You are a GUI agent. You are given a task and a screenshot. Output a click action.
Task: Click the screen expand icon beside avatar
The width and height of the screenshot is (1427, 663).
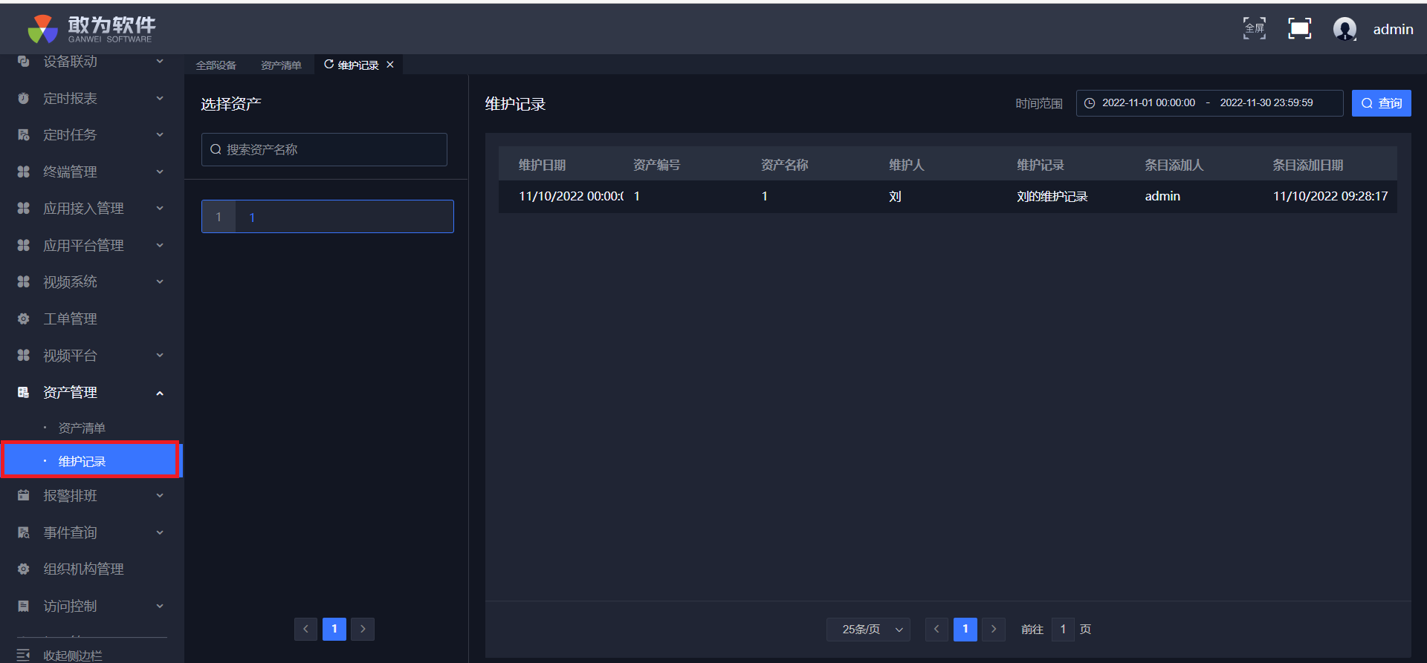pos(1299,28)
